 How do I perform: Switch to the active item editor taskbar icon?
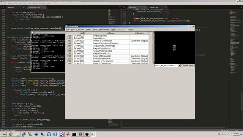tap(93, 134)
